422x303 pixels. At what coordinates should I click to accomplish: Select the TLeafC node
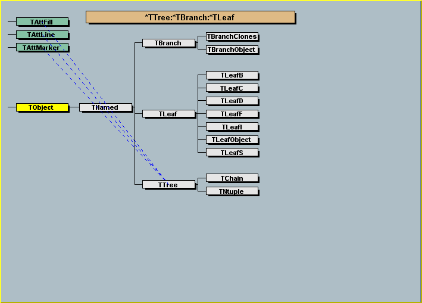coord(232,88)
